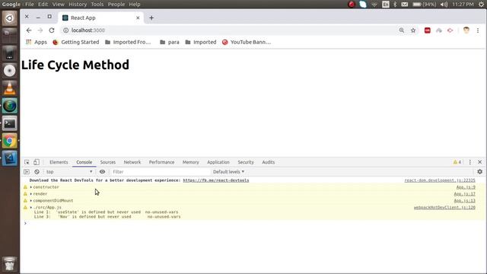Toggle the DevTools device toolbar
This screenshot has width=487, height=274.
(x=37, y=162)
